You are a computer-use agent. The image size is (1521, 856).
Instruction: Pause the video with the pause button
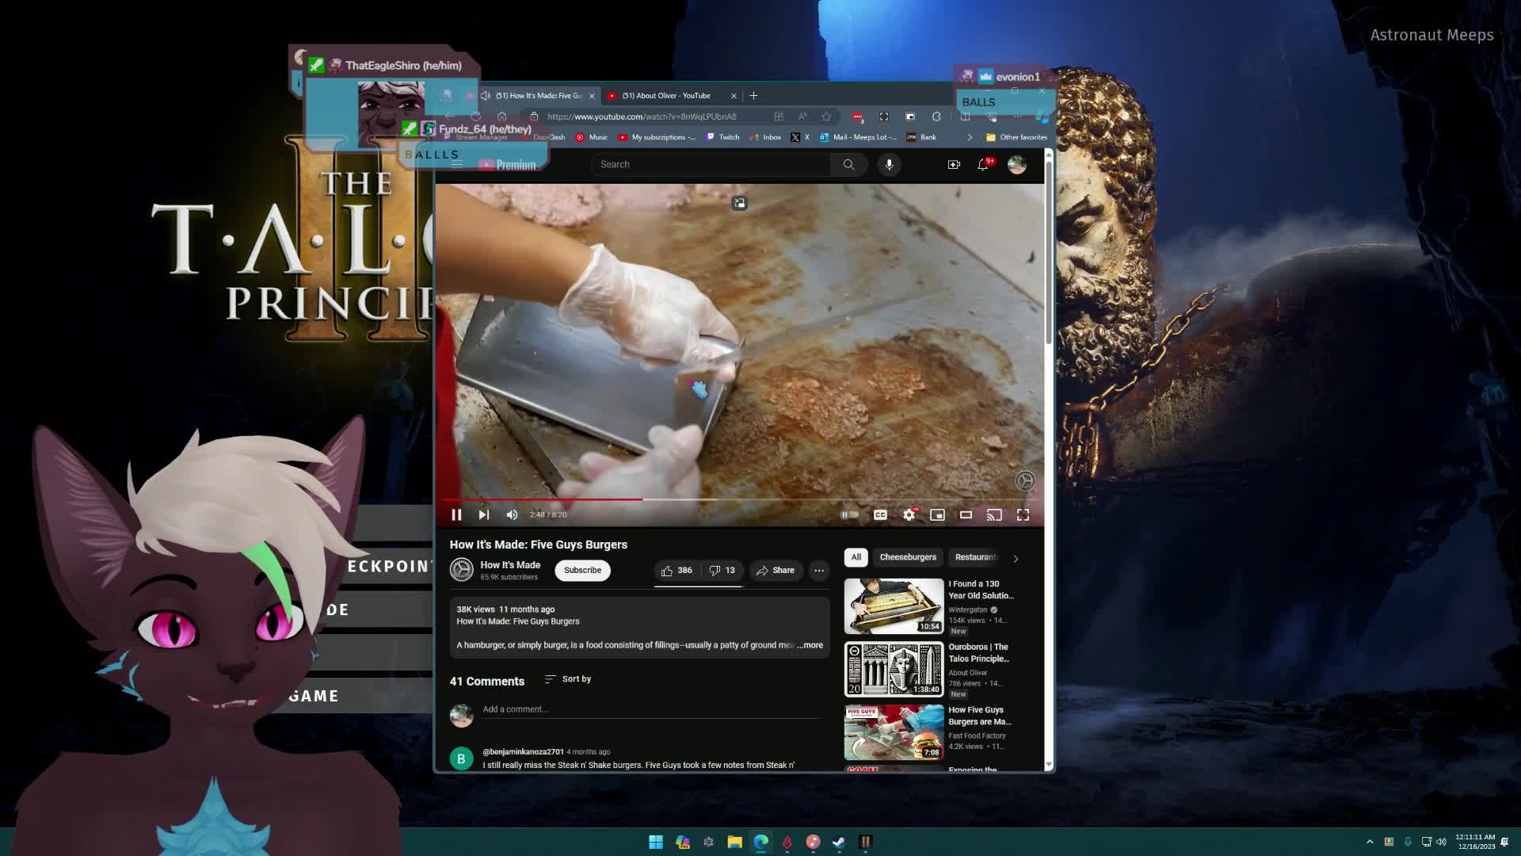456,514
